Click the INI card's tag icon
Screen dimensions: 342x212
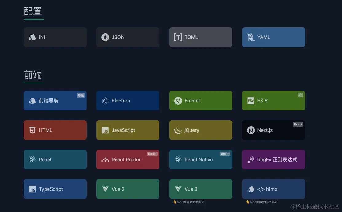pos(33,37)
